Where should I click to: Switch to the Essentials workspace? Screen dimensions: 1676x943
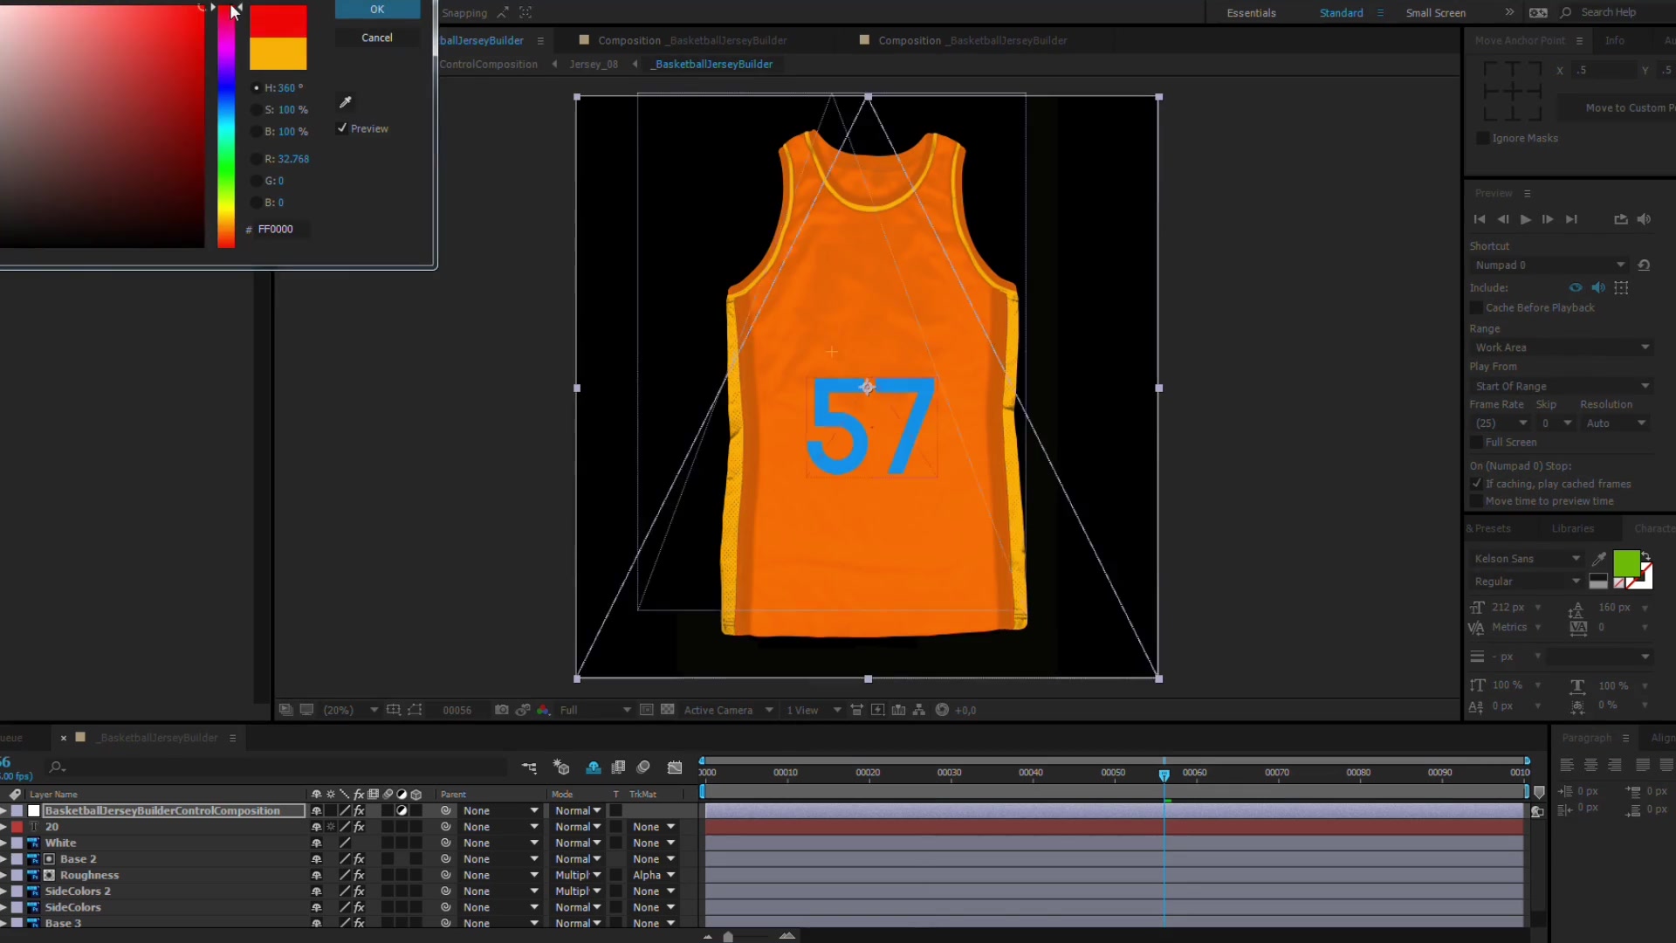(x=1251, y=13)
